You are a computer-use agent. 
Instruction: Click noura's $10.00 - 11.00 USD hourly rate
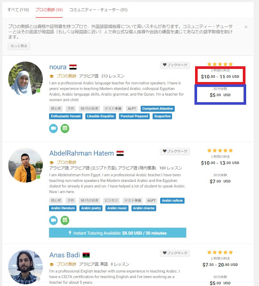pos(220,76)
